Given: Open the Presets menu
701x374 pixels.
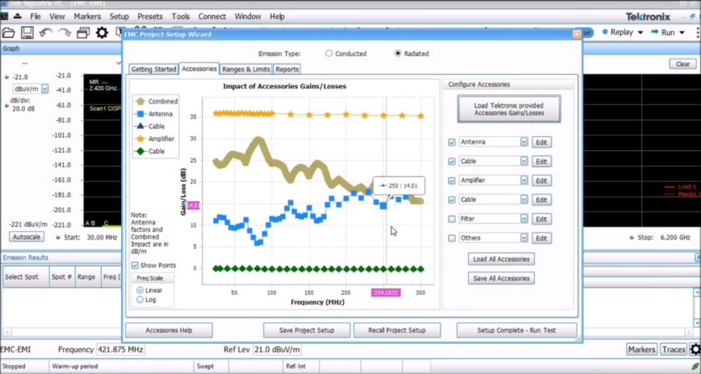Looking at the screenshot, I should [x=150, y=16].
